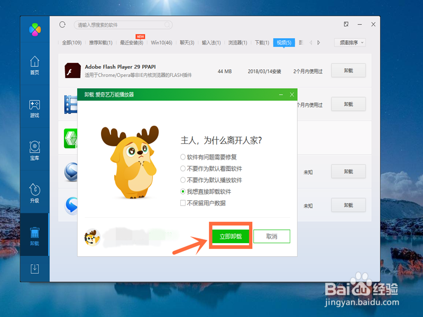Click the green 立即卸载 button
This screenshot has width=423, height=317.
231,236
